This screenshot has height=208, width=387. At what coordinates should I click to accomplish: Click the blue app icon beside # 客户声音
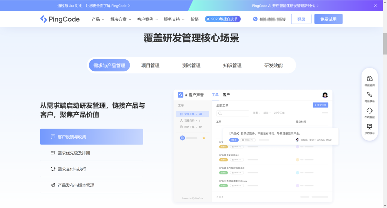[181, 95]
